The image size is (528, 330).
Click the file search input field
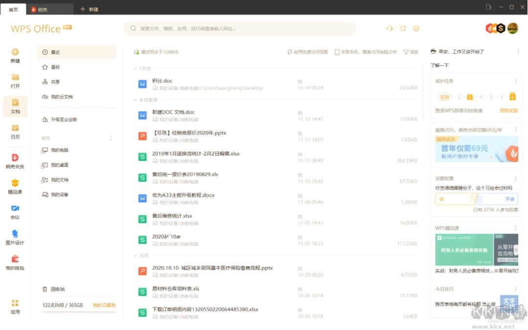pos(240,28)
